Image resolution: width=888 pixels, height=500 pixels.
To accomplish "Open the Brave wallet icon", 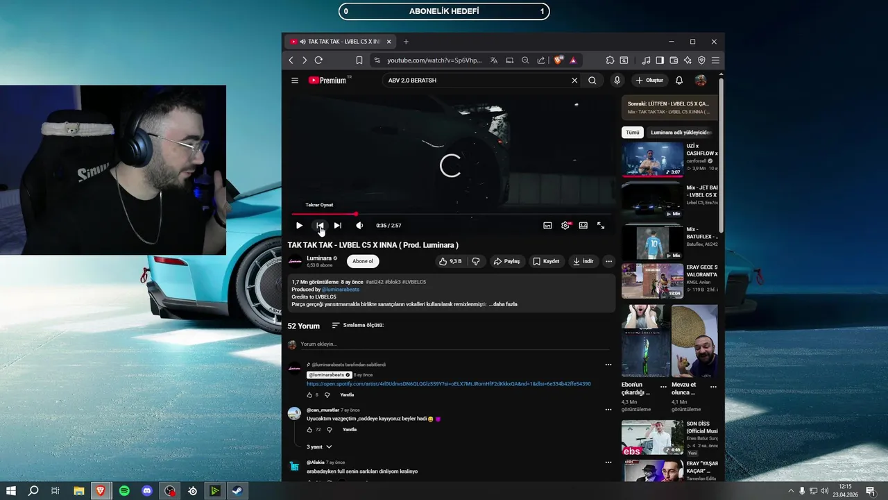I will (674, 60).
